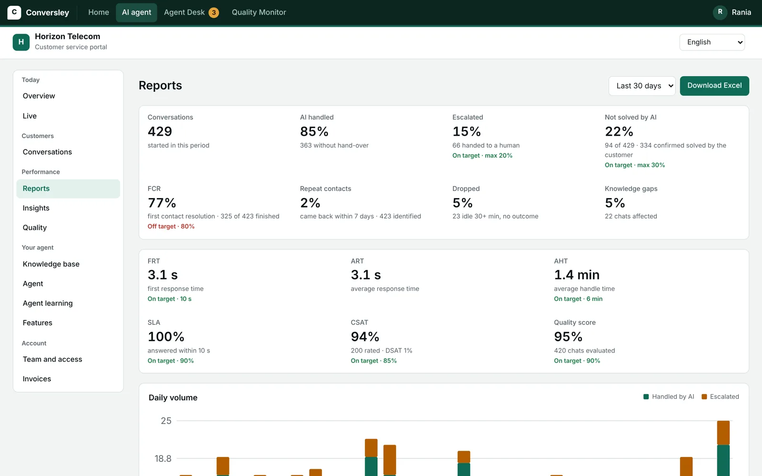Click the Quality score 95% value
762x476 pixels.
[568, 337]
